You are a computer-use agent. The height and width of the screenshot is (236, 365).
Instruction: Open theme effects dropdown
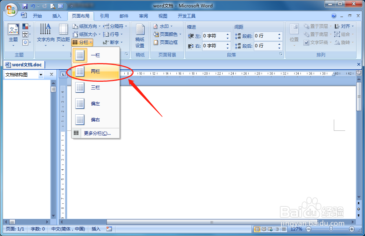[26, 42]
